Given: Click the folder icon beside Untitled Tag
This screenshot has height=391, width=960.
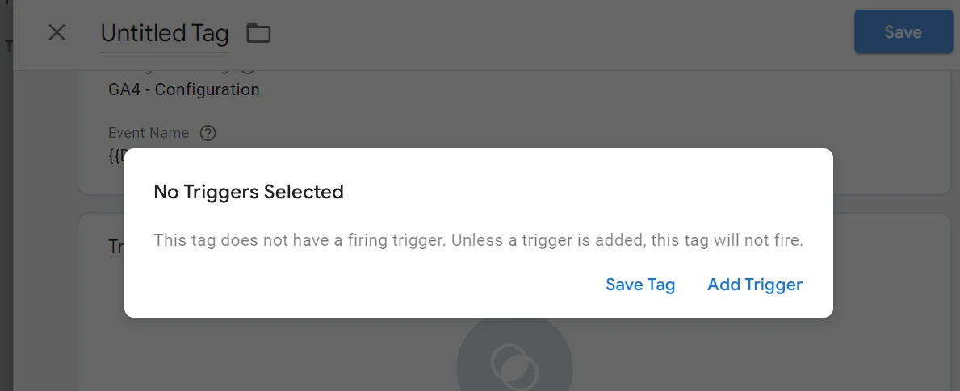Looking at the screenshot, I should pyautogui.click(x=258, y=33).
